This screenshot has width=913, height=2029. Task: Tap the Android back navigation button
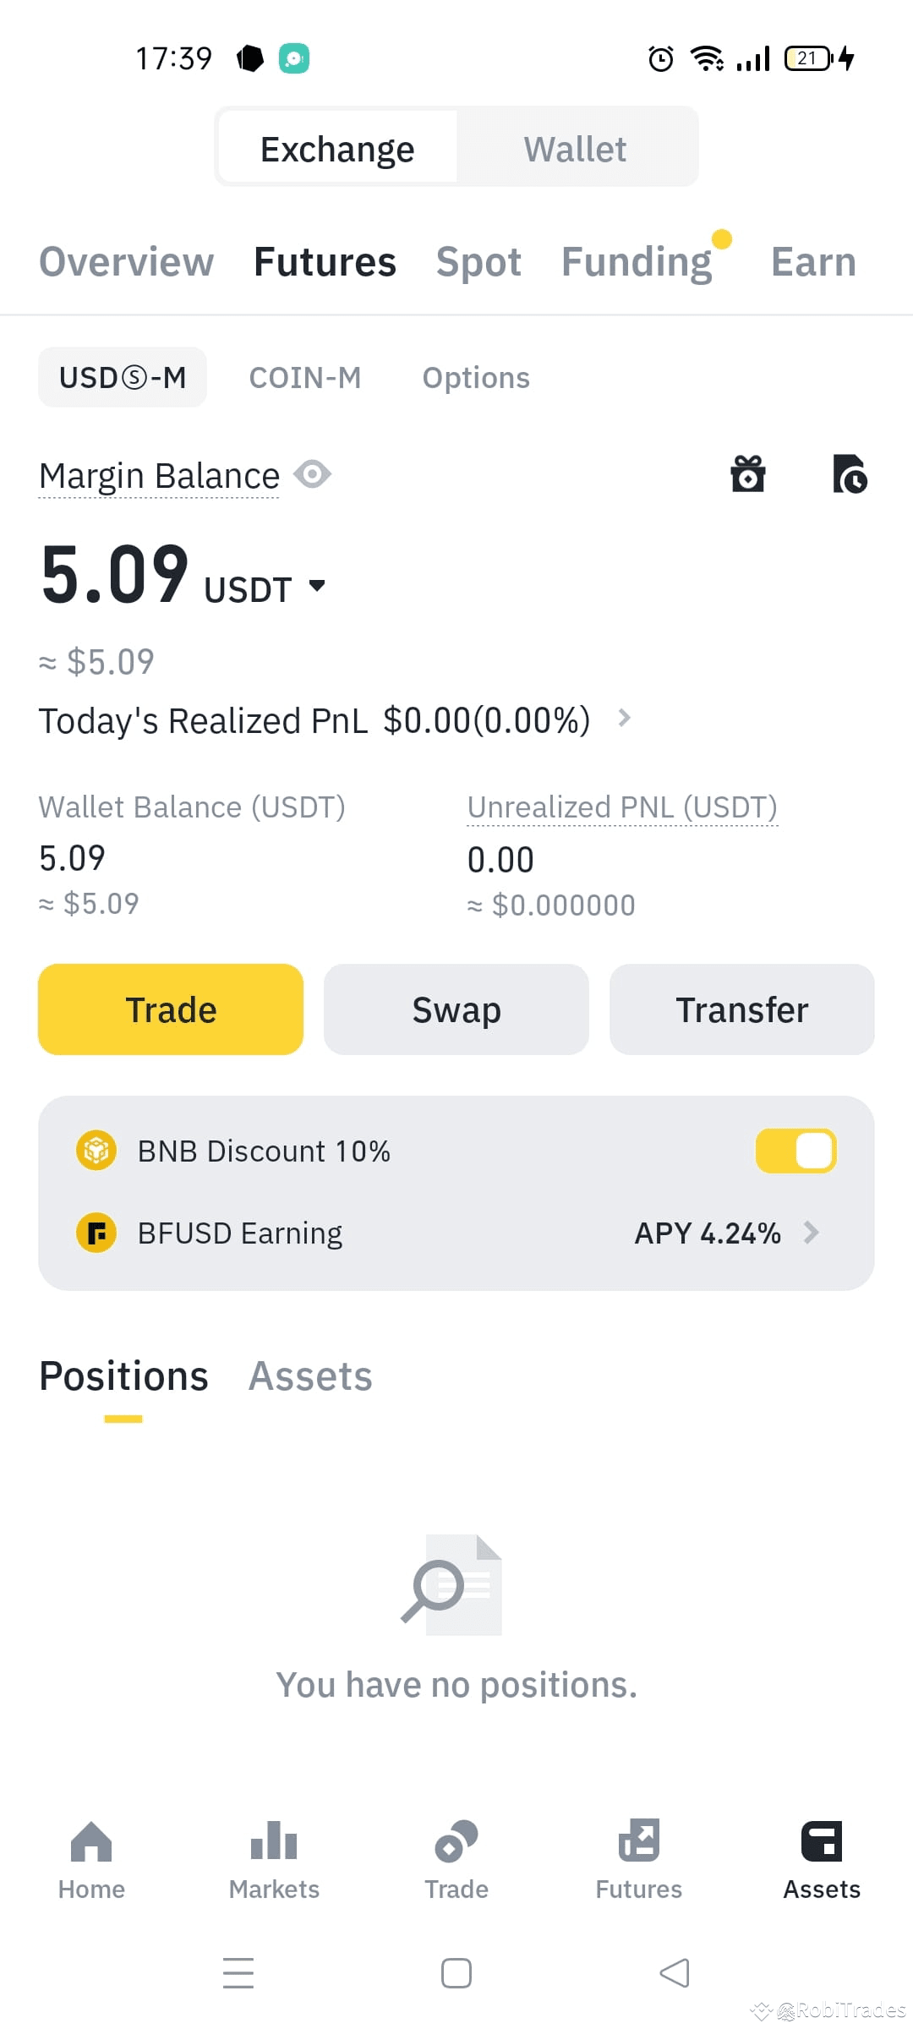pos(675,1973)
